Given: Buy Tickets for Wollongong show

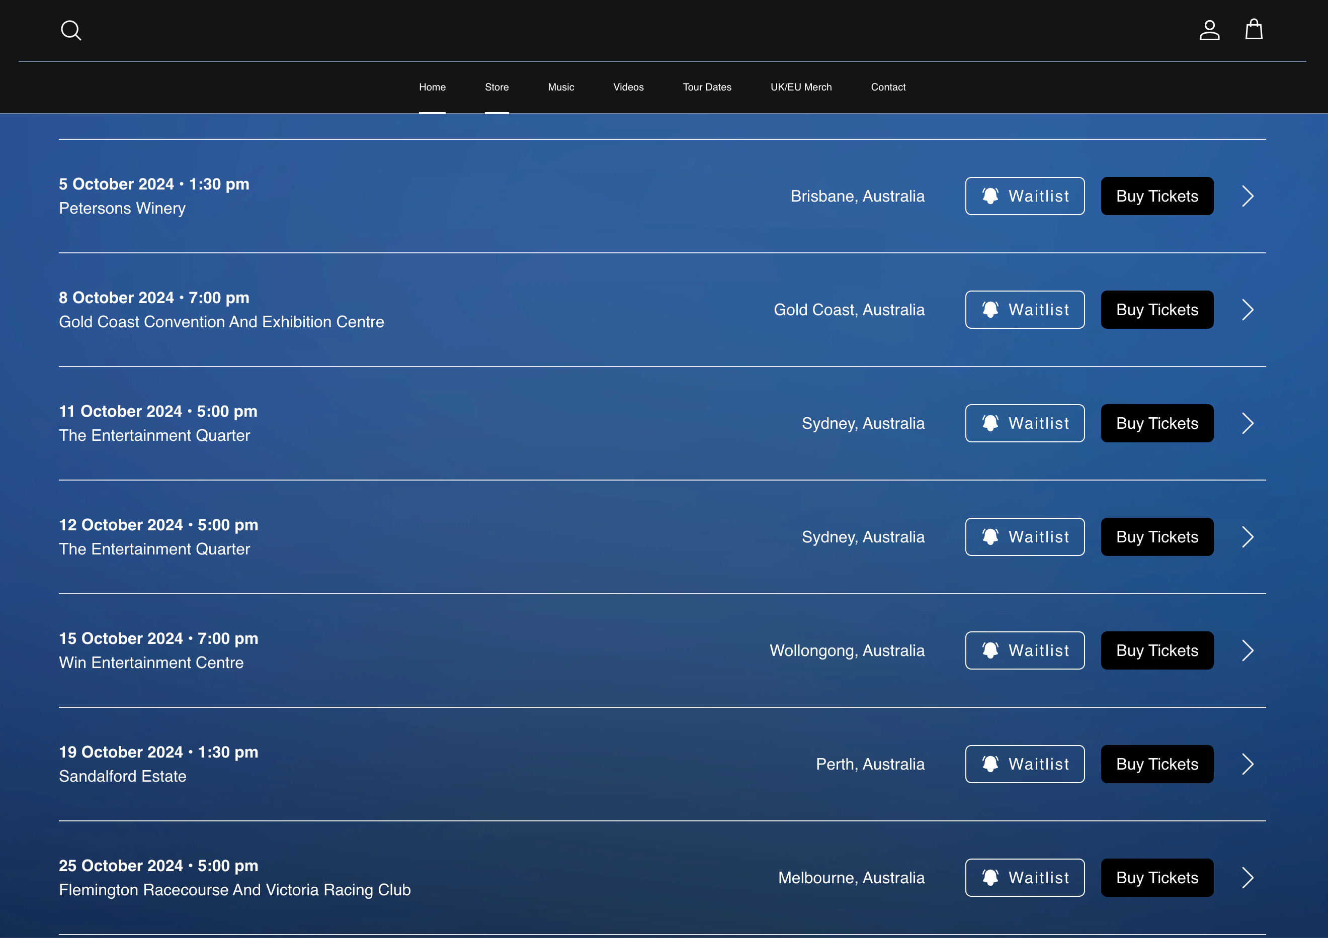Looking at the screenshot, I should [1157, 650].
